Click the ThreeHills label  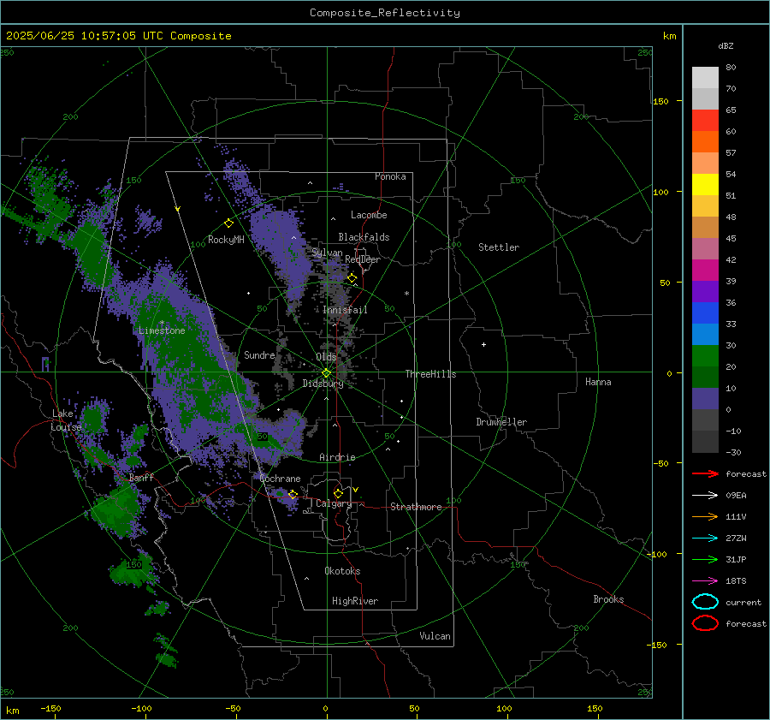click(x=430, y=374)
